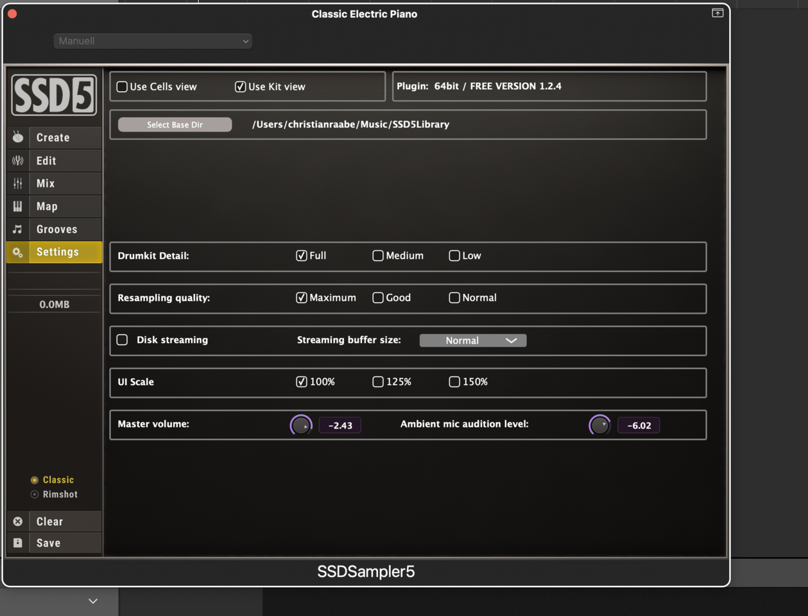This screenshot has height=616, width=808.
Task: Click the X icon beside Clear
Action: pyautogui.click(x=18, y=522)
